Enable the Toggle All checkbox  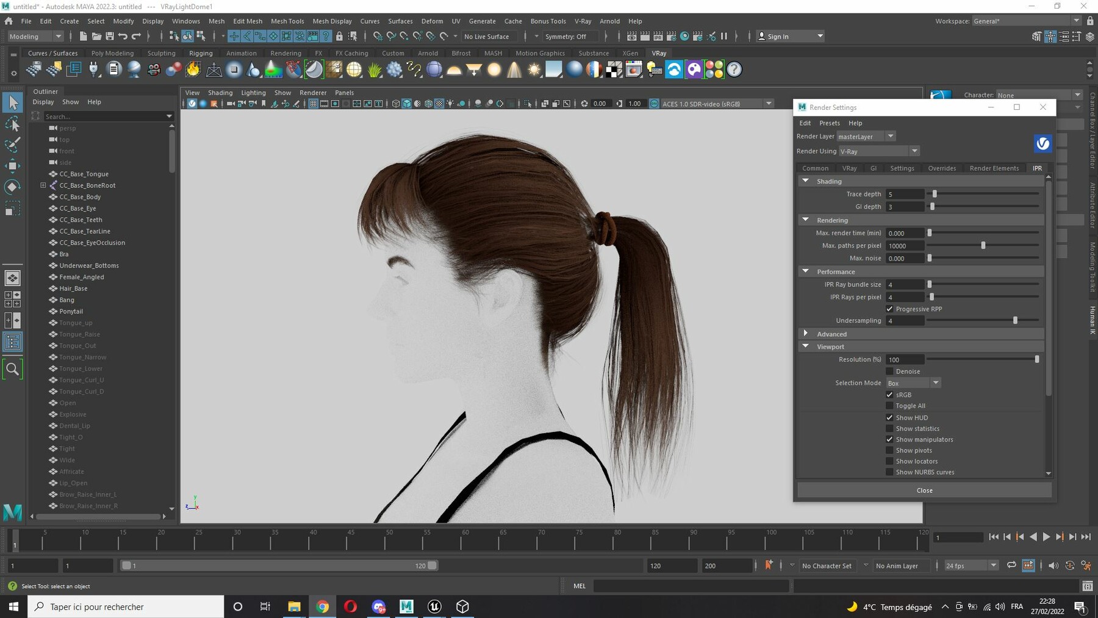coord(889,406)
